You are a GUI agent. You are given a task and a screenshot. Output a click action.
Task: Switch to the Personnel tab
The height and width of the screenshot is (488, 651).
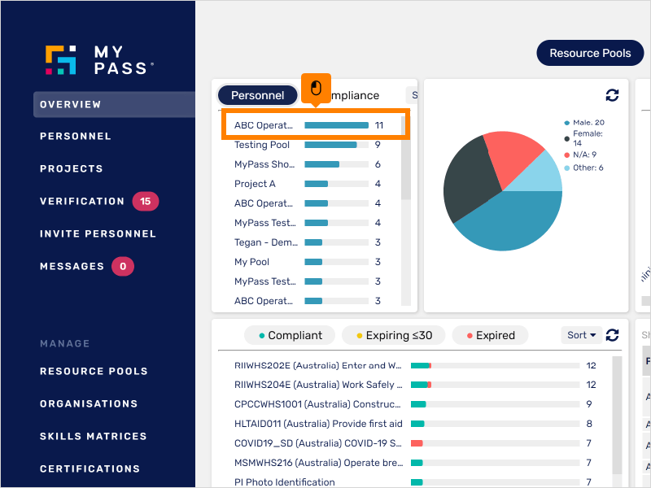pyautogui.click(x=257, y=95)
